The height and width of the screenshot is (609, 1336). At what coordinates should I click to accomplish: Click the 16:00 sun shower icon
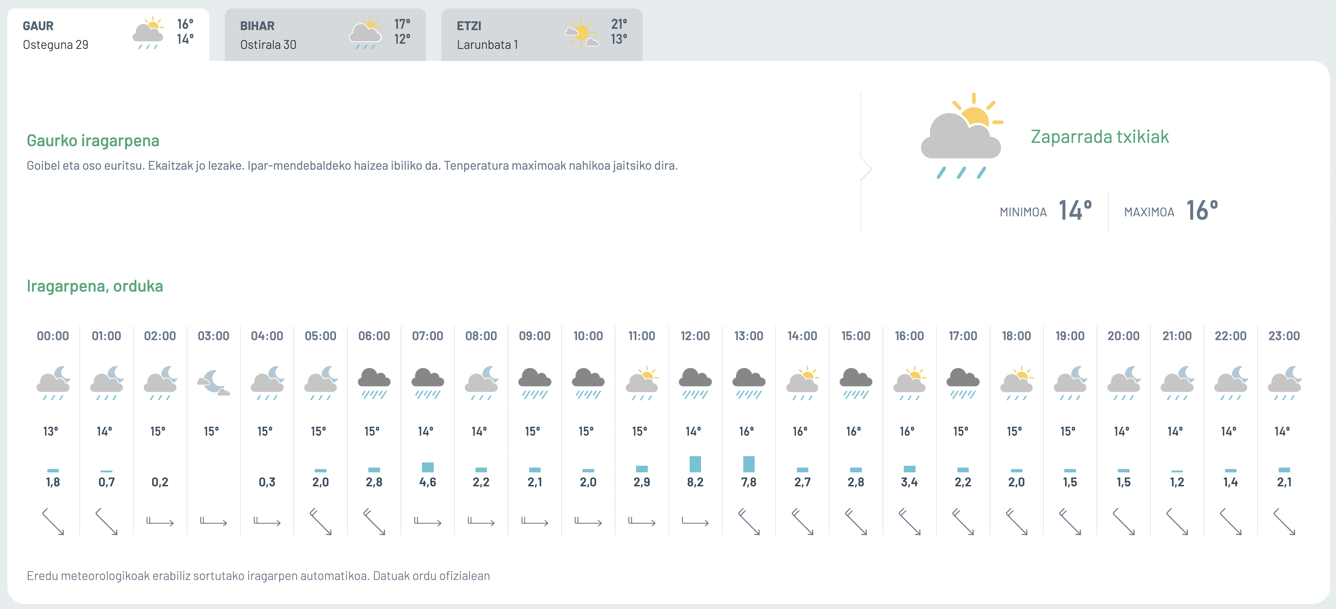(910, 383)
